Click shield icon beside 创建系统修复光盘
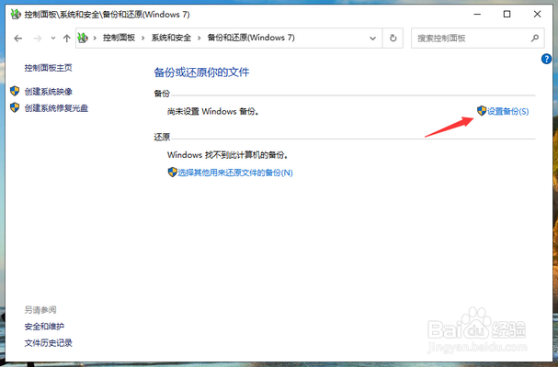Screen dimensions: 558x367 coord(15,107)
